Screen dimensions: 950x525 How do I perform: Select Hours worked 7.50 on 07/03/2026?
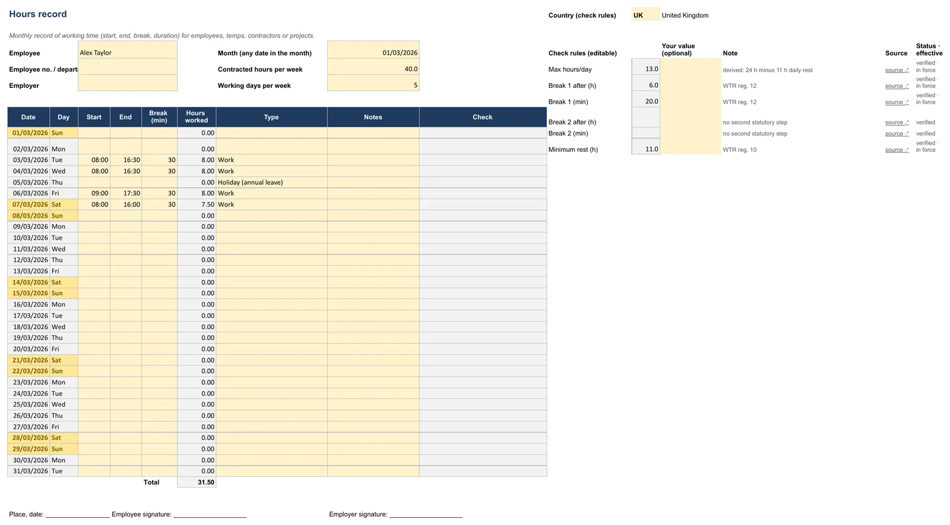[197, 205]
